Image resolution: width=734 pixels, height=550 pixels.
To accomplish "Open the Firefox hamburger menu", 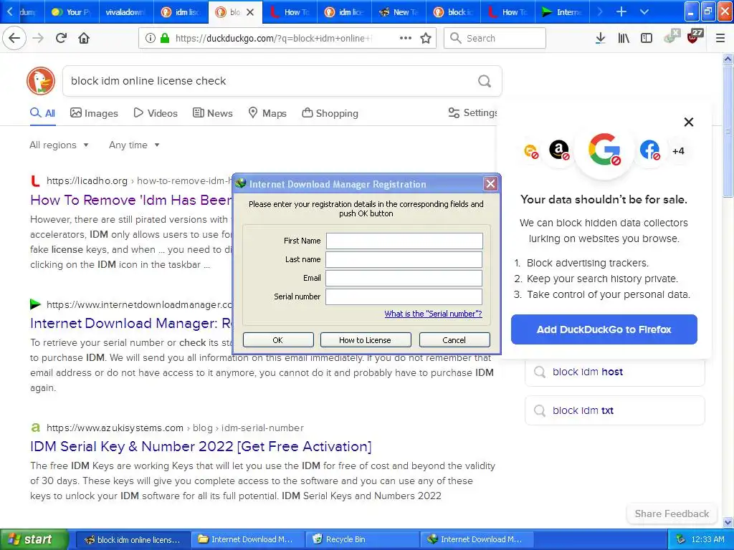I will tap(720, 39).
